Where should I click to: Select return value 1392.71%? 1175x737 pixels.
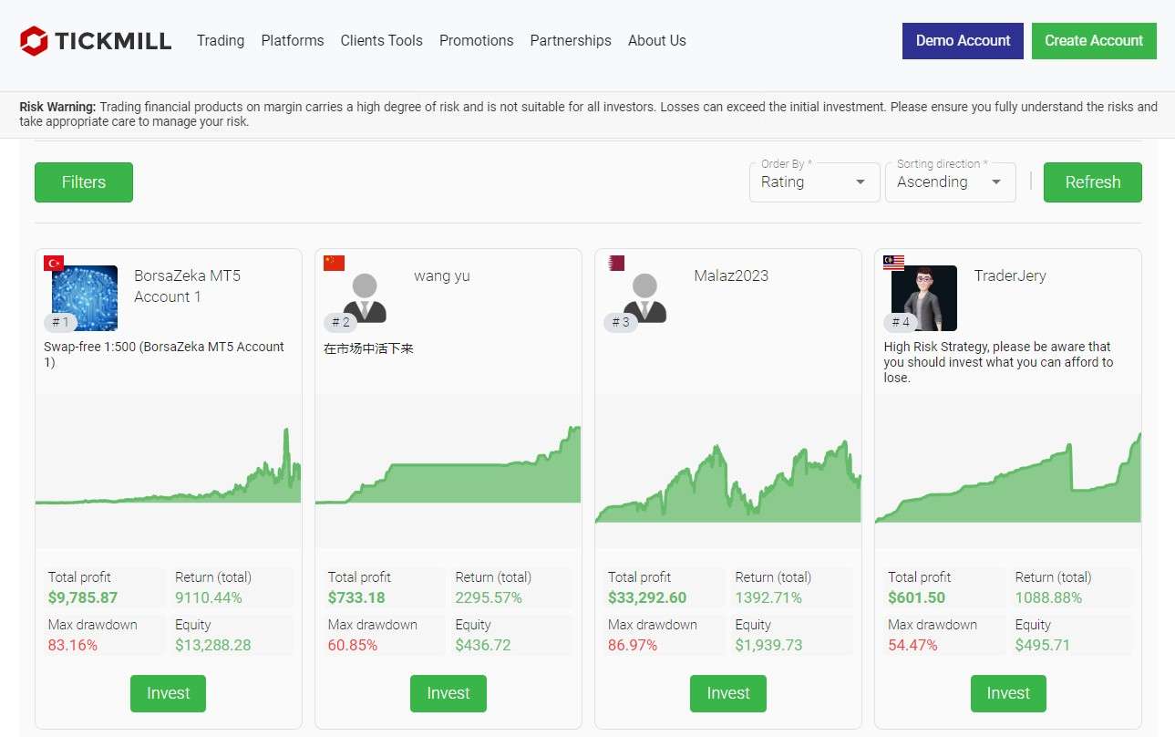click(x=768, y=598)
